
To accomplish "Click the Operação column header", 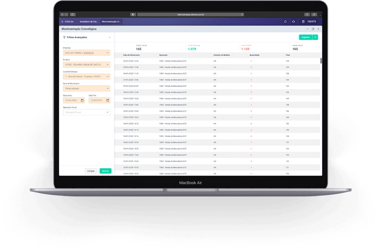I will tap(163, 55).
